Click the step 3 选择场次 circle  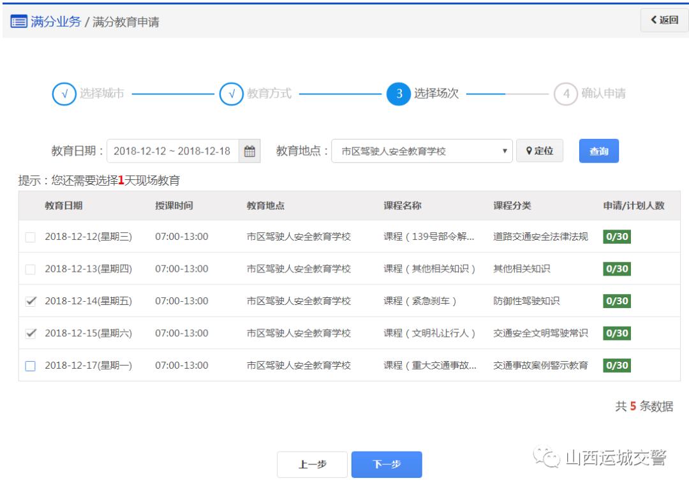[398, 94]
